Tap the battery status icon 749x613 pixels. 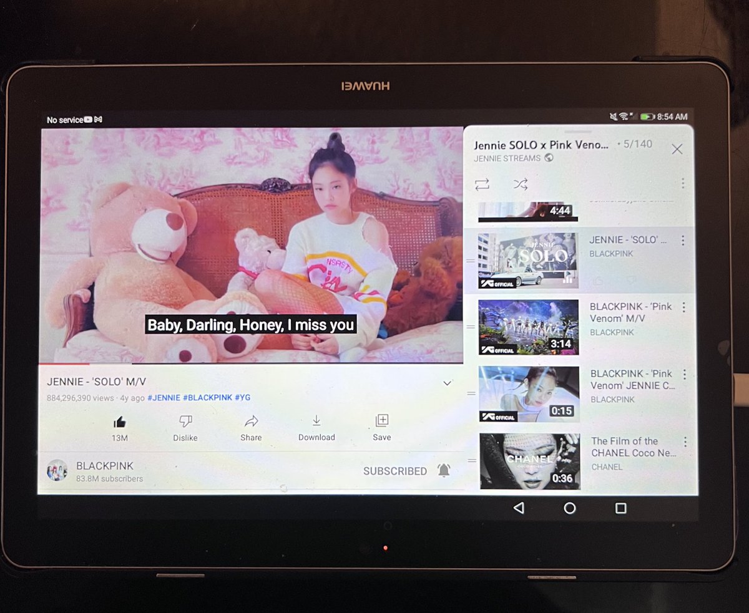click(x=647, y=117)
